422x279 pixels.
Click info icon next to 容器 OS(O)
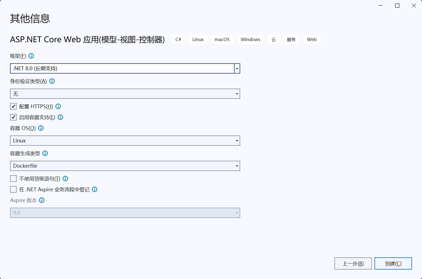(41, 128)
